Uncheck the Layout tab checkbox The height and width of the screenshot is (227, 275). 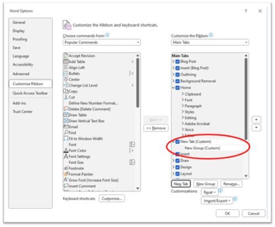pos(178,174)
